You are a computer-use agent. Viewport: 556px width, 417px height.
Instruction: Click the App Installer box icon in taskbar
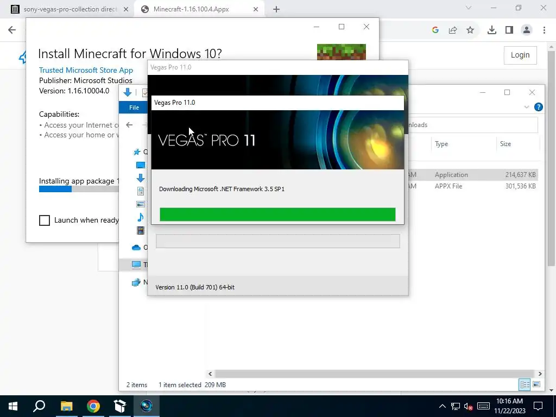point(120,406)
